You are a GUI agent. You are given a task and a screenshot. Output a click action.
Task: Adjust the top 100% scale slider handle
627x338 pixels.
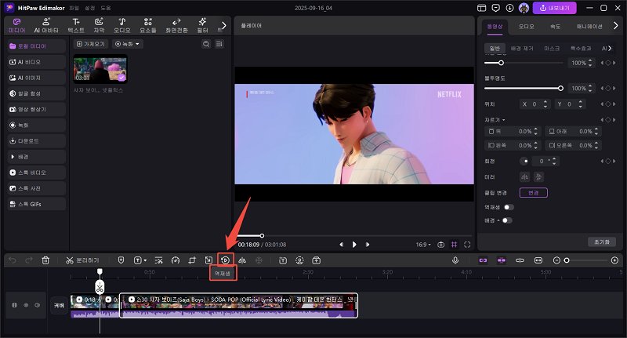(x=501, y=63)
